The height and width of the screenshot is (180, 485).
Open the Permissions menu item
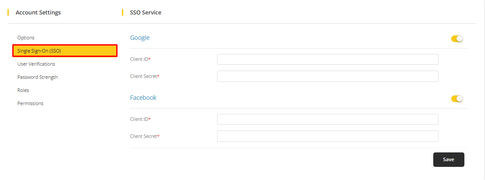[x=30, y=103]
